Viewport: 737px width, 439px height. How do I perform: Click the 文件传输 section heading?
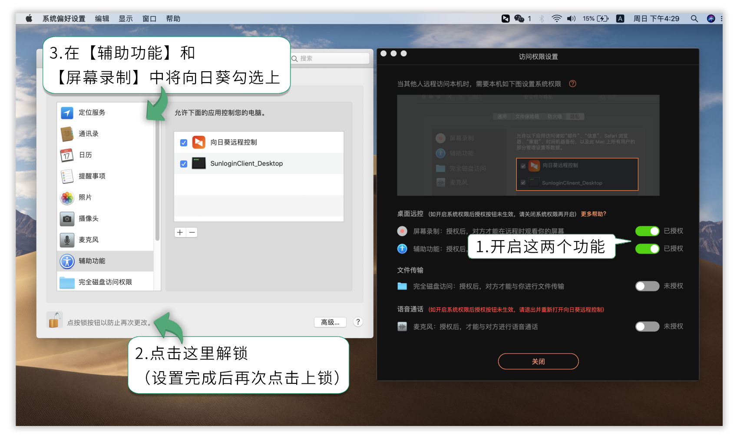pos(410,270)
